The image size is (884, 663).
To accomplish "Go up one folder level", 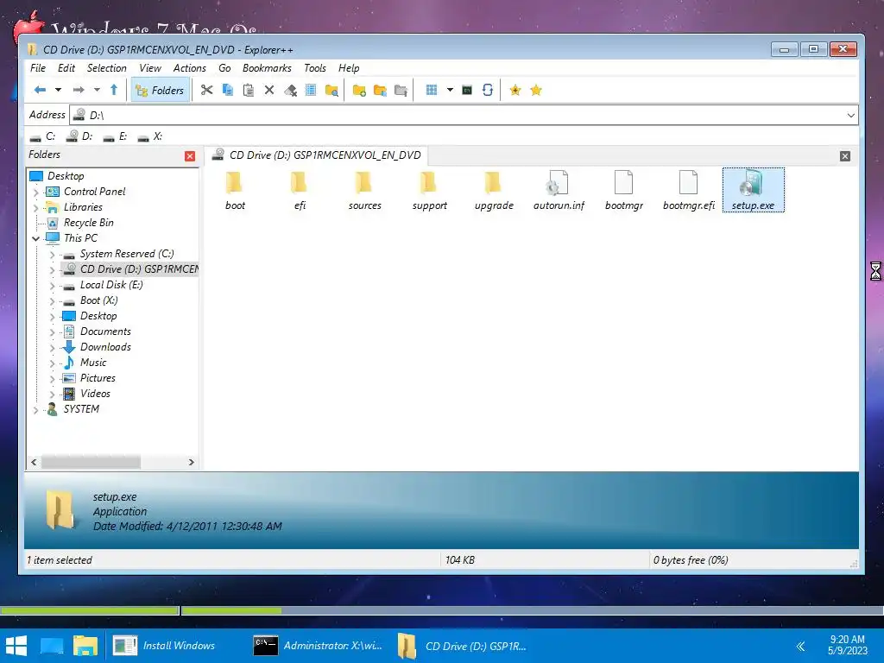I will [x=114, y=90].
